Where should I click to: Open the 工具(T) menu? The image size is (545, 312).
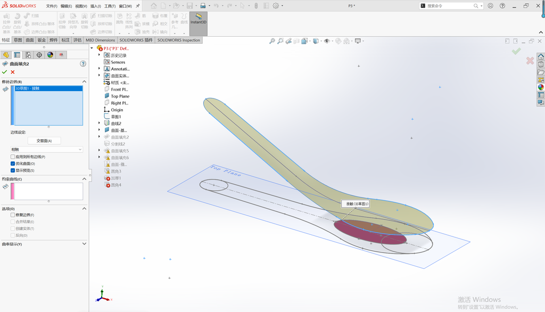(x=110, y=6)
